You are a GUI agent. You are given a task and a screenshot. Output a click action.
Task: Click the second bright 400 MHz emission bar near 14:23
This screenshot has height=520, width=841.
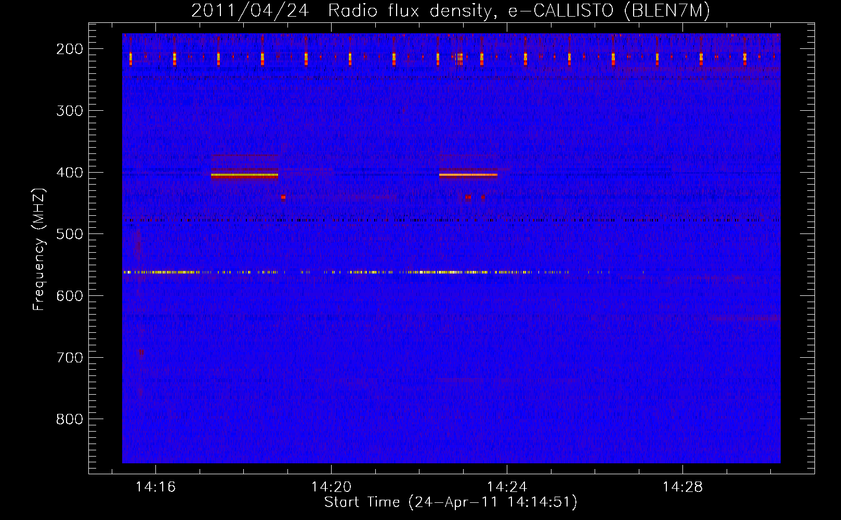pos(468,175)
